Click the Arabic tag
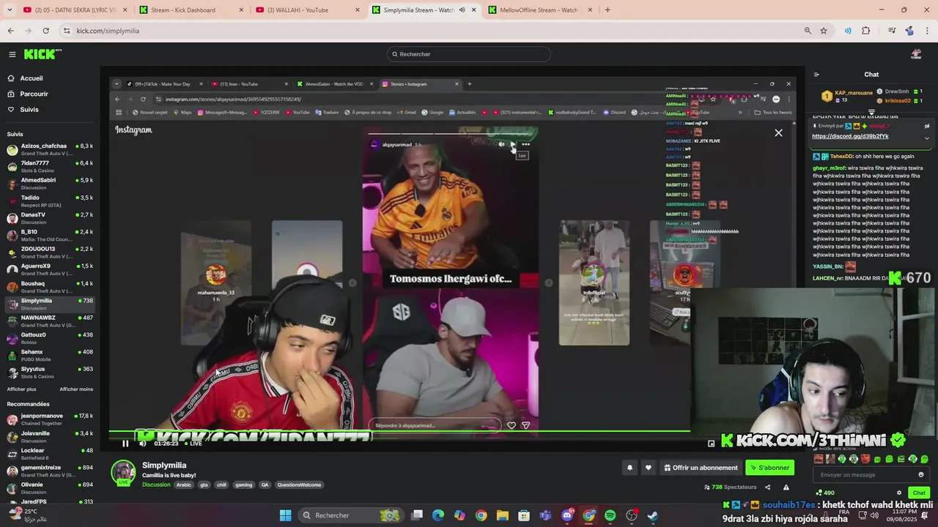 tap(184, 485)
